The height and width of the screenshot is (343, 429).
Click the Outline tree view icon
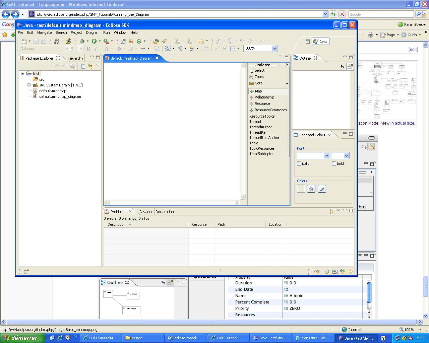point(342,66)
